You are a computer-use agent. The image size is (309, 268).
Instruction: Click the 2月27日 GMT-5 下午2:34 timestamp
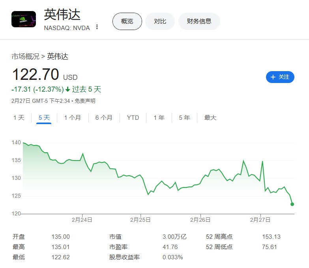[41, 101]
